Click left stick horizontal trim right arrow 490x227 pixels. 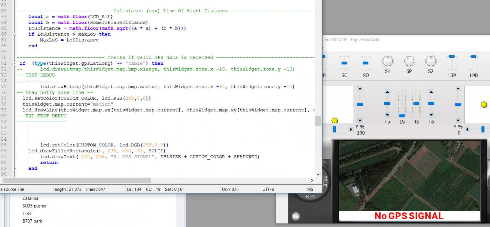(351, 129)
